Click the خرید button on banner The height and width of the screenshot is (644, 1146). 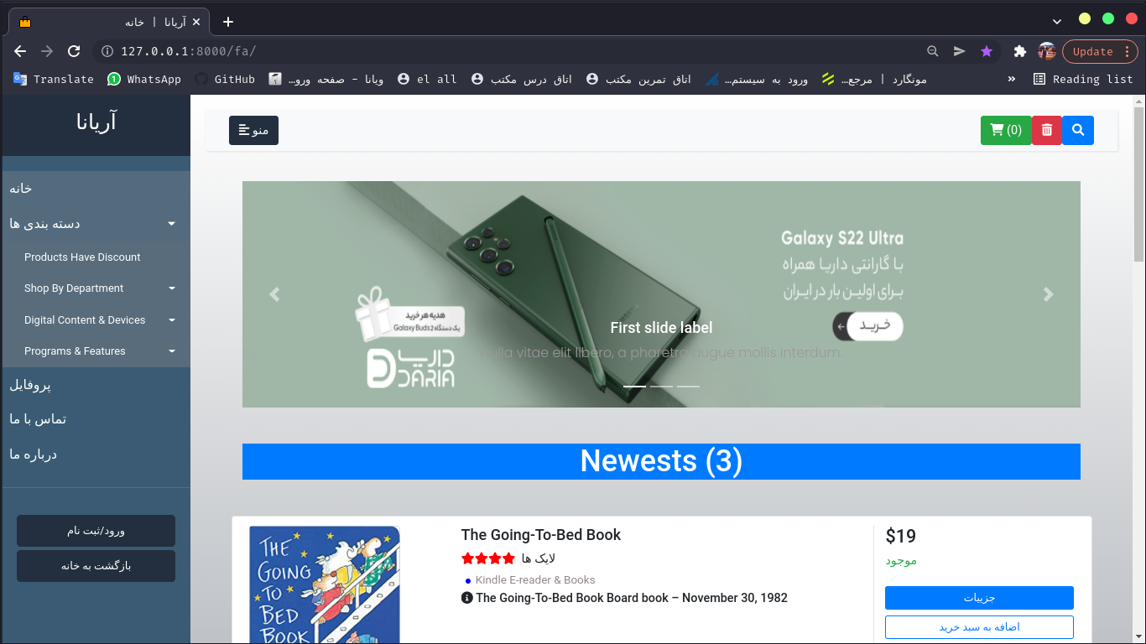tap(867, 326)
